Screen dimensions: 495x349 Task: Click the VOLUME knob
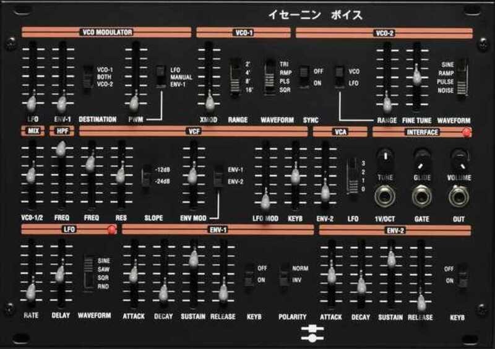[458, 157]
